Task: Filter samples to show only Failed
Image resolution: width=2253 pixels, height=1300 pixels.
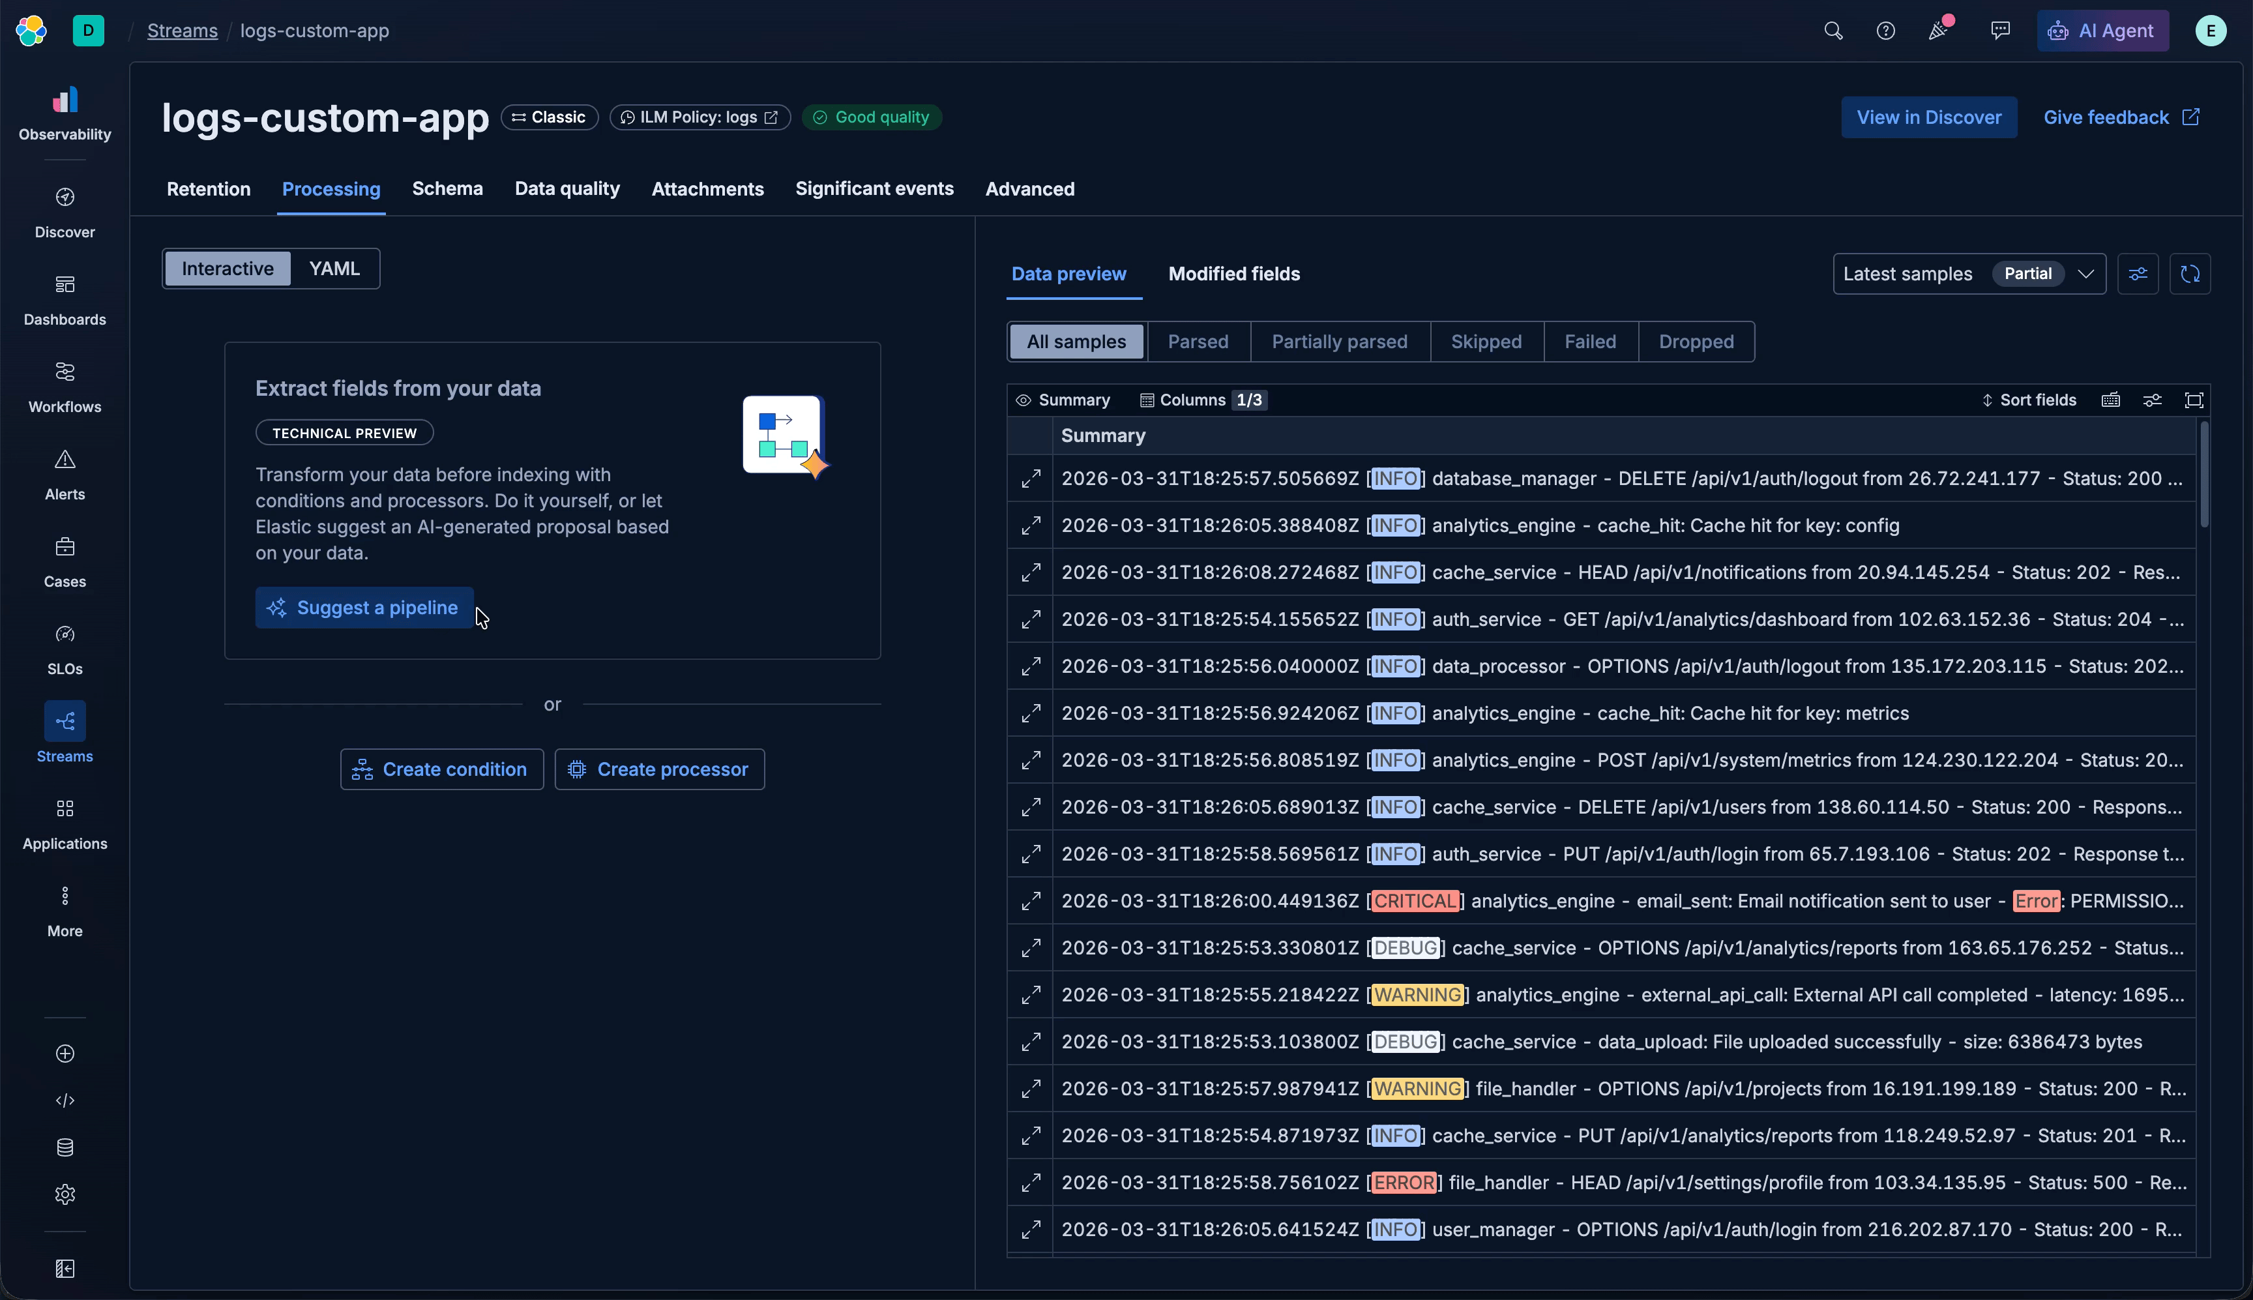Action: 1590,341
